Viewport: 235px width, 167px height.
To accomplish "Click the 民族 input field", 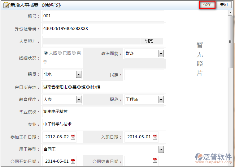I will point(144,75).
